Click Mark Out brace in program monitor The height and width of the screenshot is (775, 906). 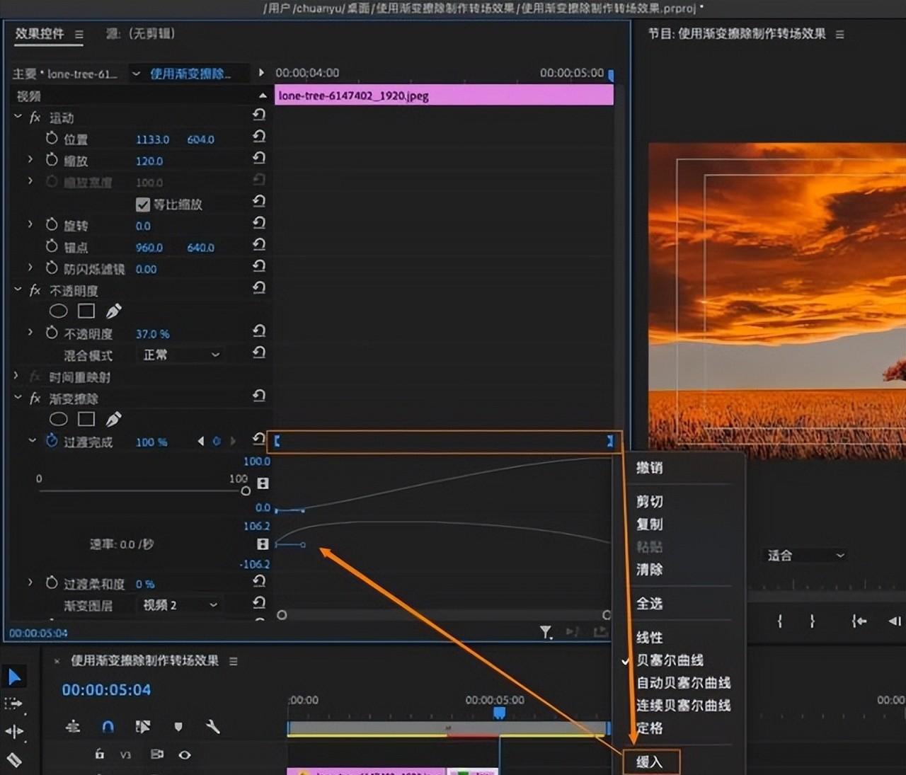pos(812,621)
